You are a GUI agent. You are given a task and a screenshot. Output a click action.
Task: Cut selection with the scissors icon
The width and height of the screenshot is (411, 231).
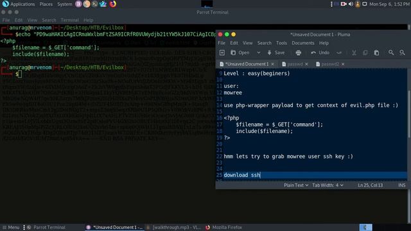point(354,53)
